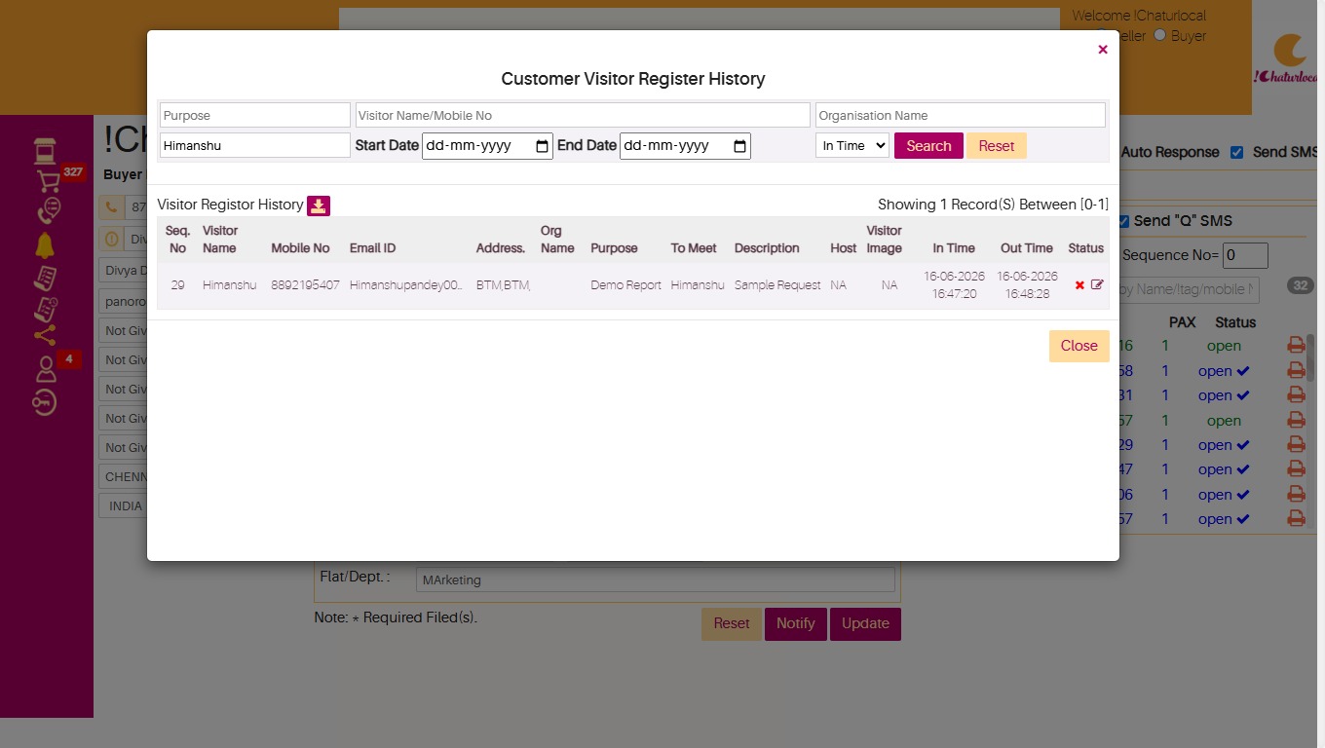Click the Close button in the dialog
This screenshot has width=1325, height=748.
1079,346
